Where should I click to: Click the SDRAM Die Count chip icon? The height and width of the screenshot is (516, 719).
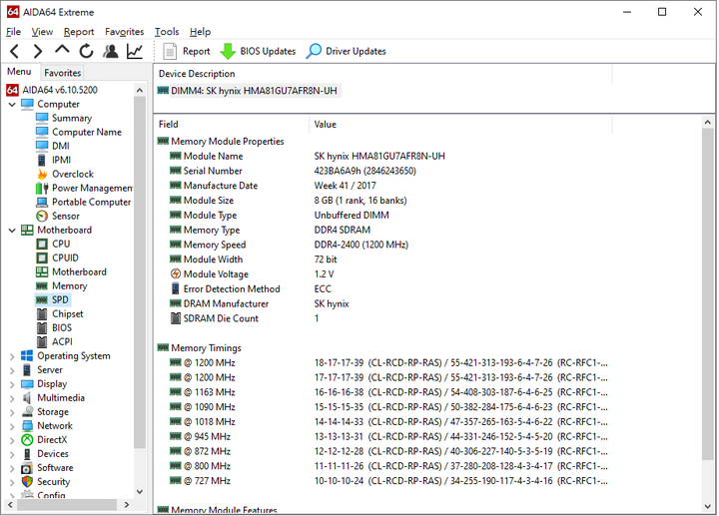point(175,318)
